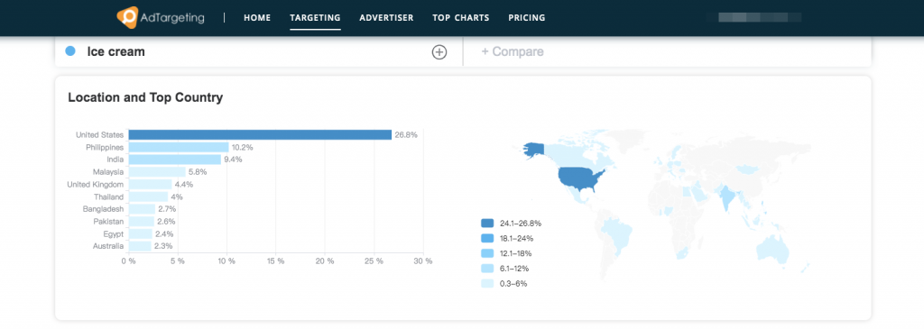Select the 24.1–26.8% legend swatch
The image size is (924, 329).
pos(487,223)
